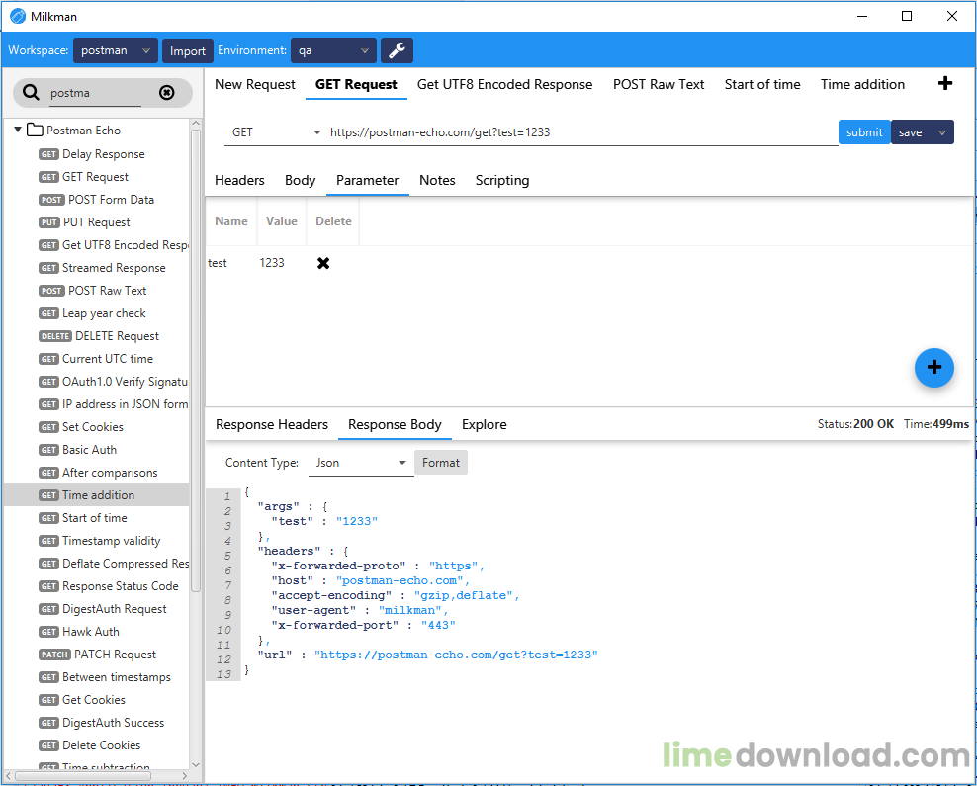This screenshot has height=786, width=977.
Task: Click the Postman Echo folder icon
Action: click(x=35, y=131)
